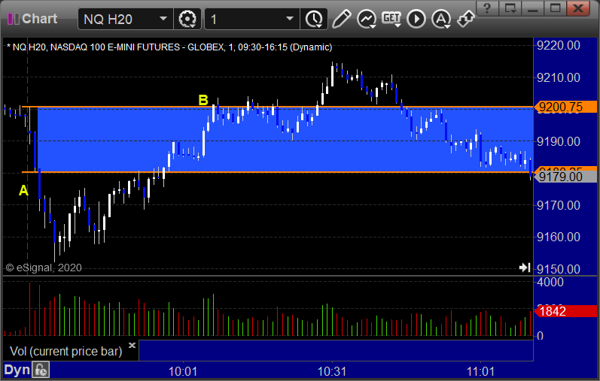Click the 9190.00 price axis label

[x=559, y=141]
